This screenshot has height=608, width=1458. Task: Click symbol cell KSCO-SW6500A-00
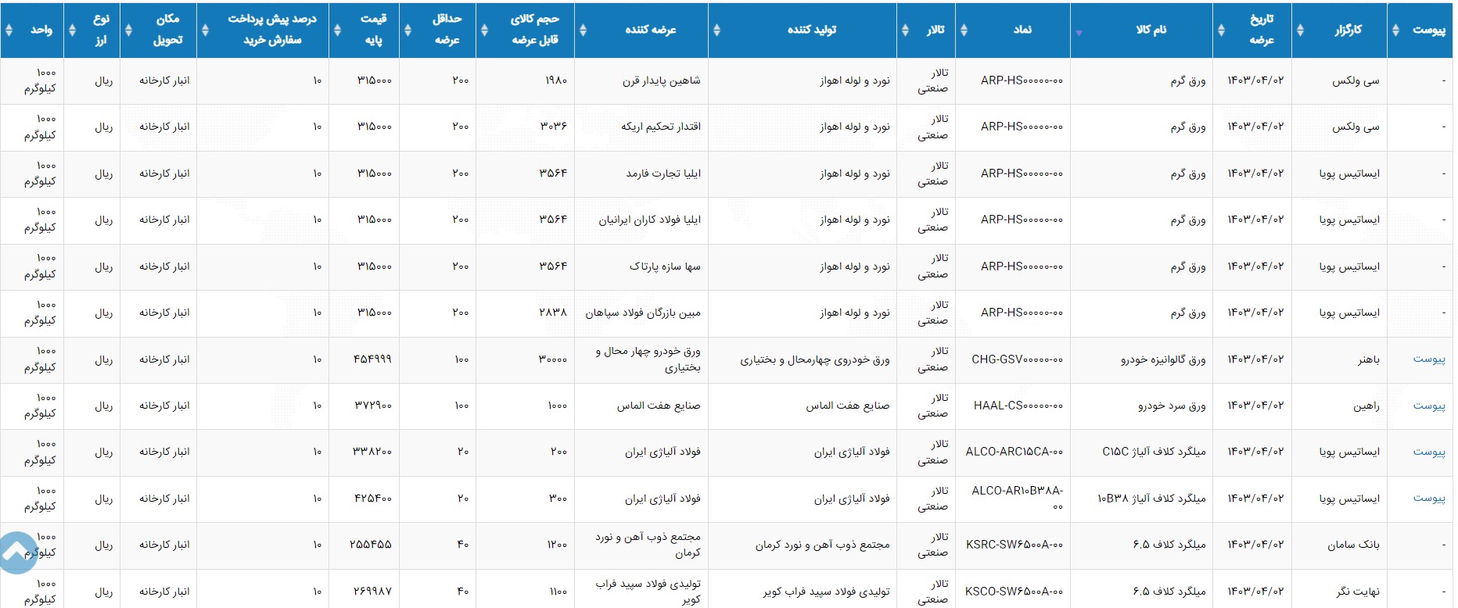pyautogui.click(x=1014, y=592)
